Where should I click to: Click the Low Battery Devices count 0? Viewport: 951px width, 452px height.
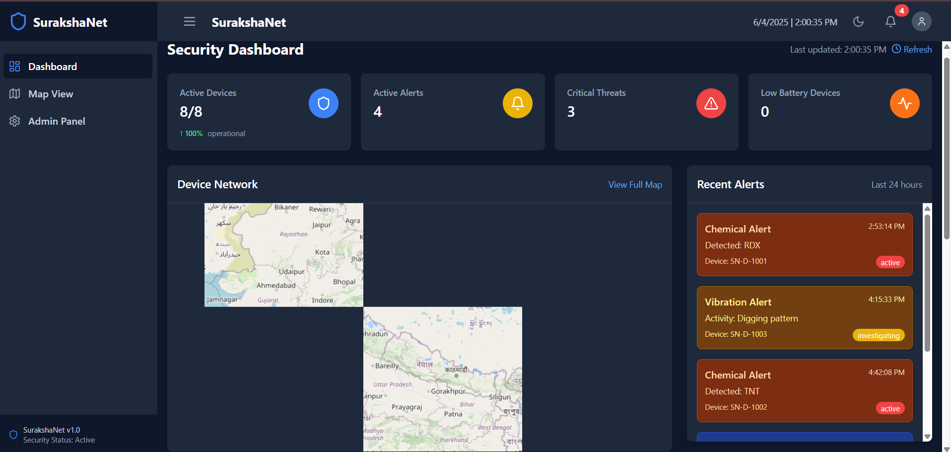point(765,112)
